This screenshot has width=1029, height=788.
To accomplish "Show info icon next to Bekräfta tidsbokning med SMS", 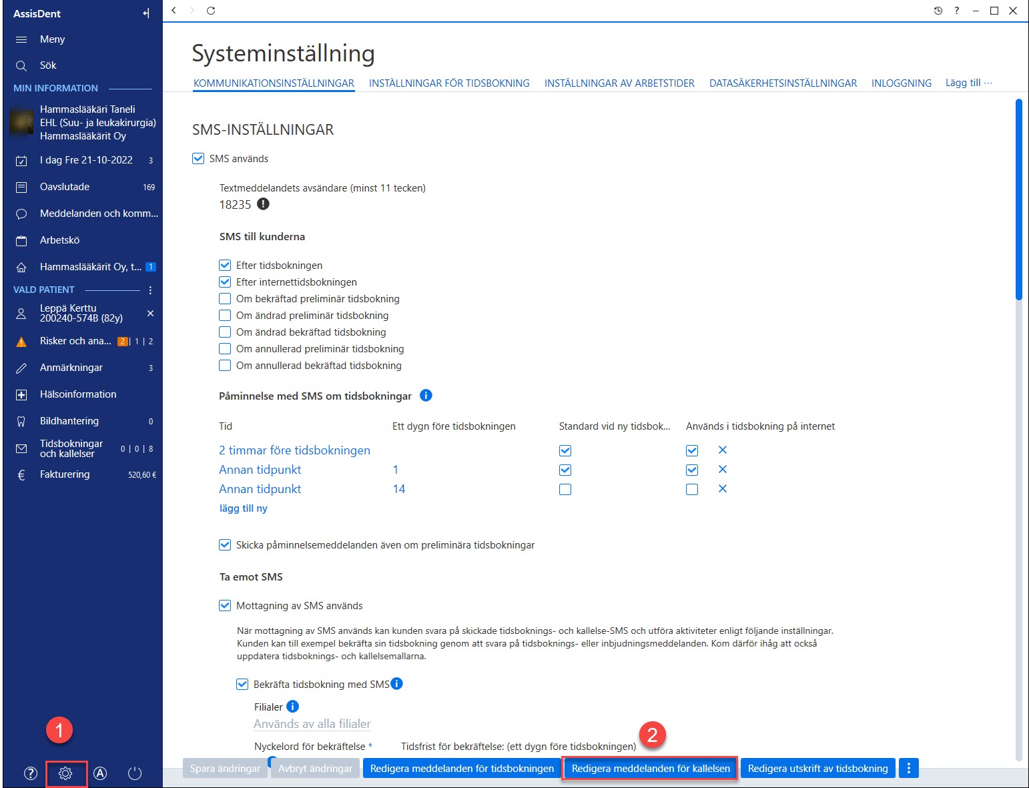I will click(397, 683).
